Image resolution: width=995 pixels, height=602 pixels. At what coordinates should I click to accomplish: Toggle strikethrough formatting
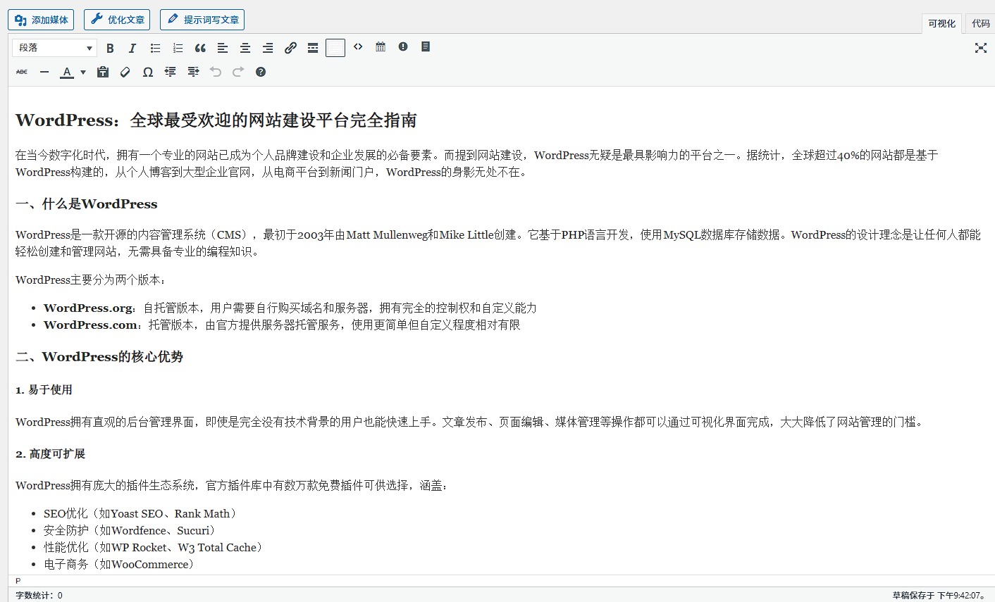[22, 72]
